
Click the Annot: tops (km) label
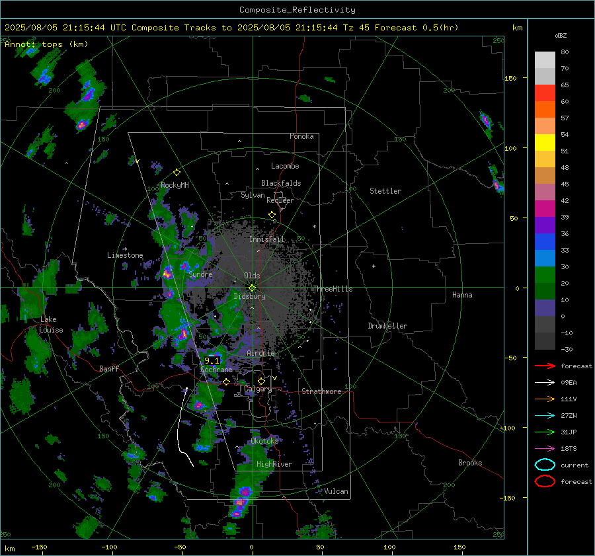click(x=46, y=44)
